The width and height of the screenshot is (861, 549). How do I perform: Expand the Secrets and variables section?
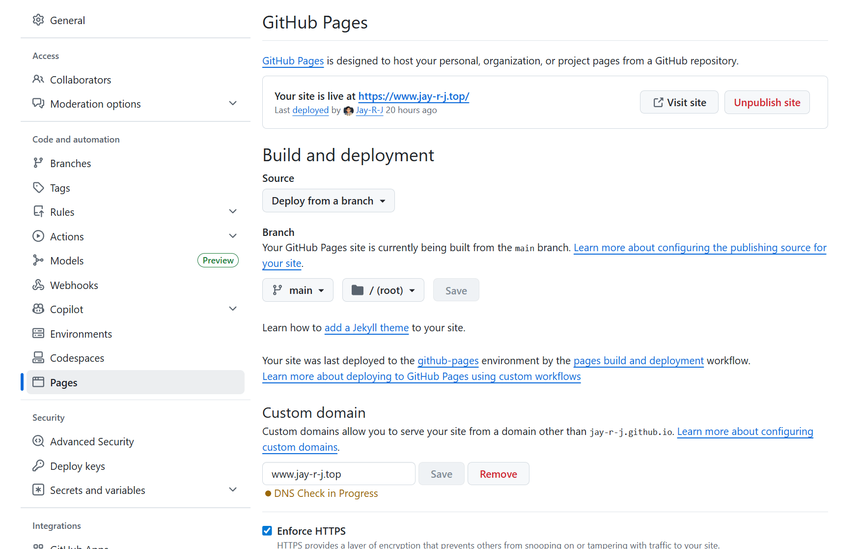pyautogui.click(x=233, y=490)
